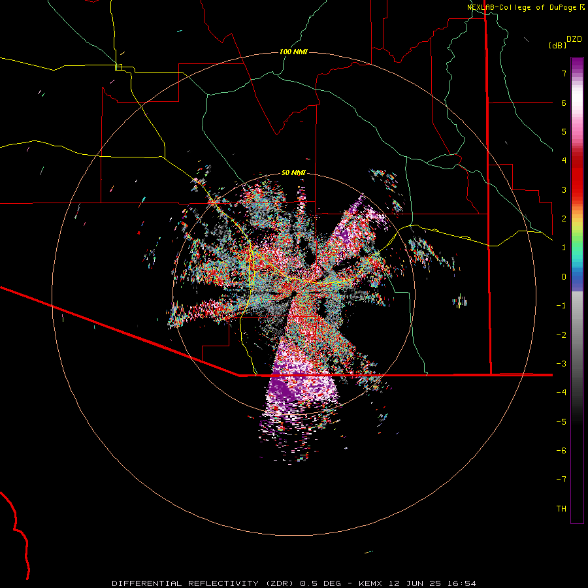Select the -4 value on the scale
The image size is (588, 588).
pos(561,393)
